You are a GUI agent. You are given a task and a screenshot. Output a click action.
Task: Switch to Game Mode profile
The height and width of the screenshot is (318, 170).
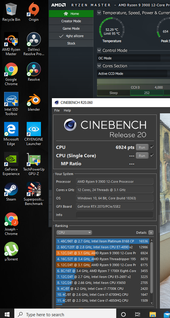(x=71, y=28)
